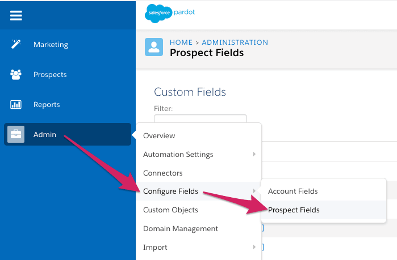Screen dimensions: 397x260
Task: Click the Marketing wand icon
Action: (16, 44)
